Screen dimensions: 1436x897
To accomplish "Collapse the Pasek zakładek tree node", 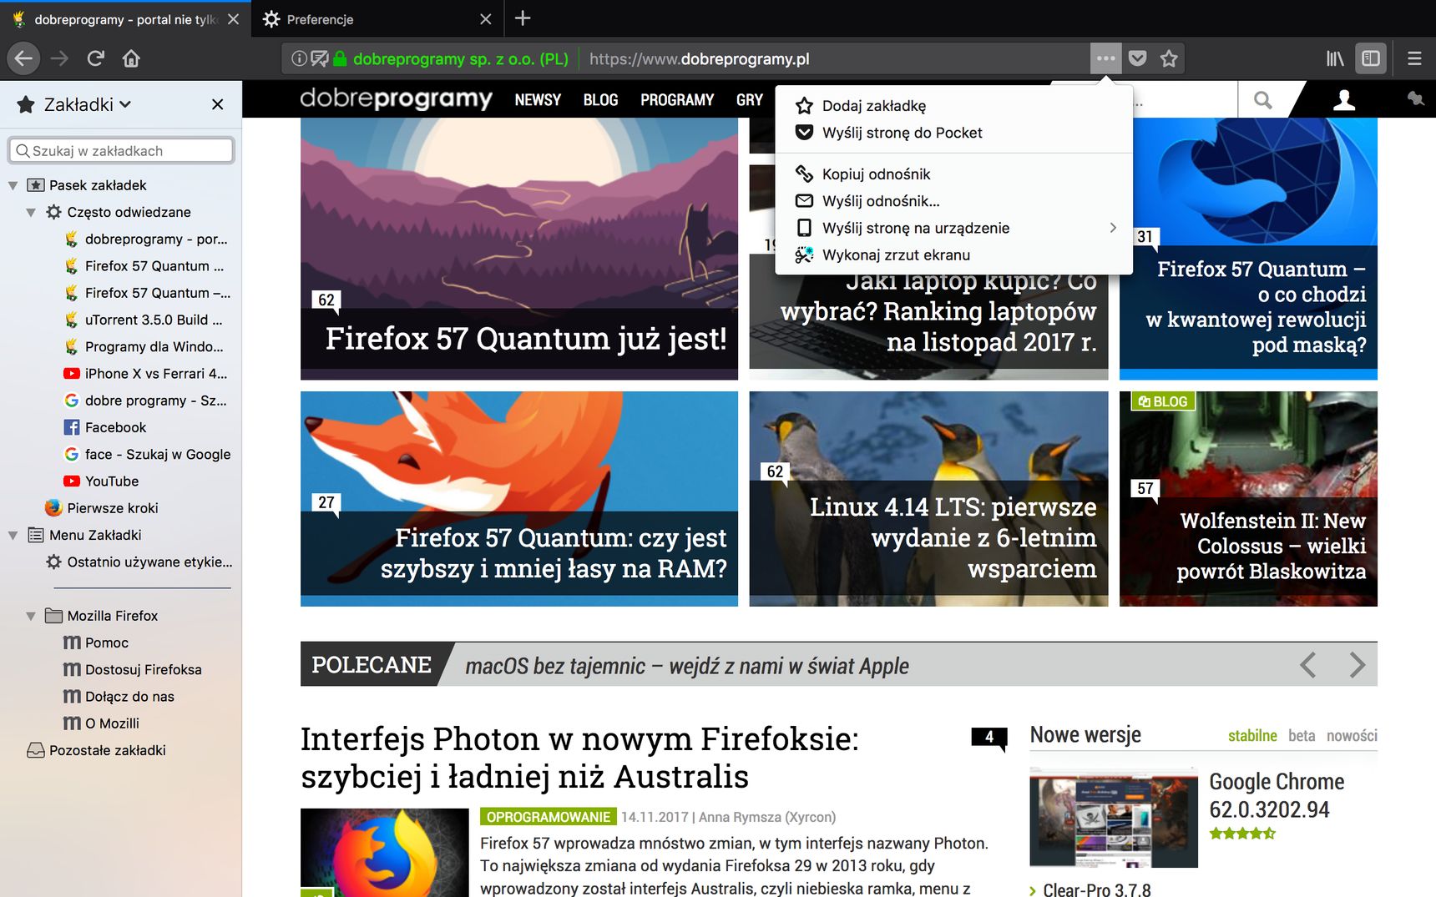I will click(x=13, y=185).
